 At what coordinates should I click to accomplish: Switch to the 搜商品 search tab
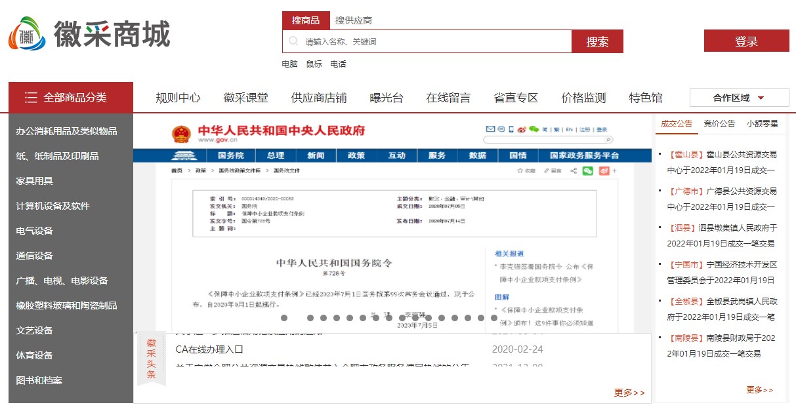(306, 20)
